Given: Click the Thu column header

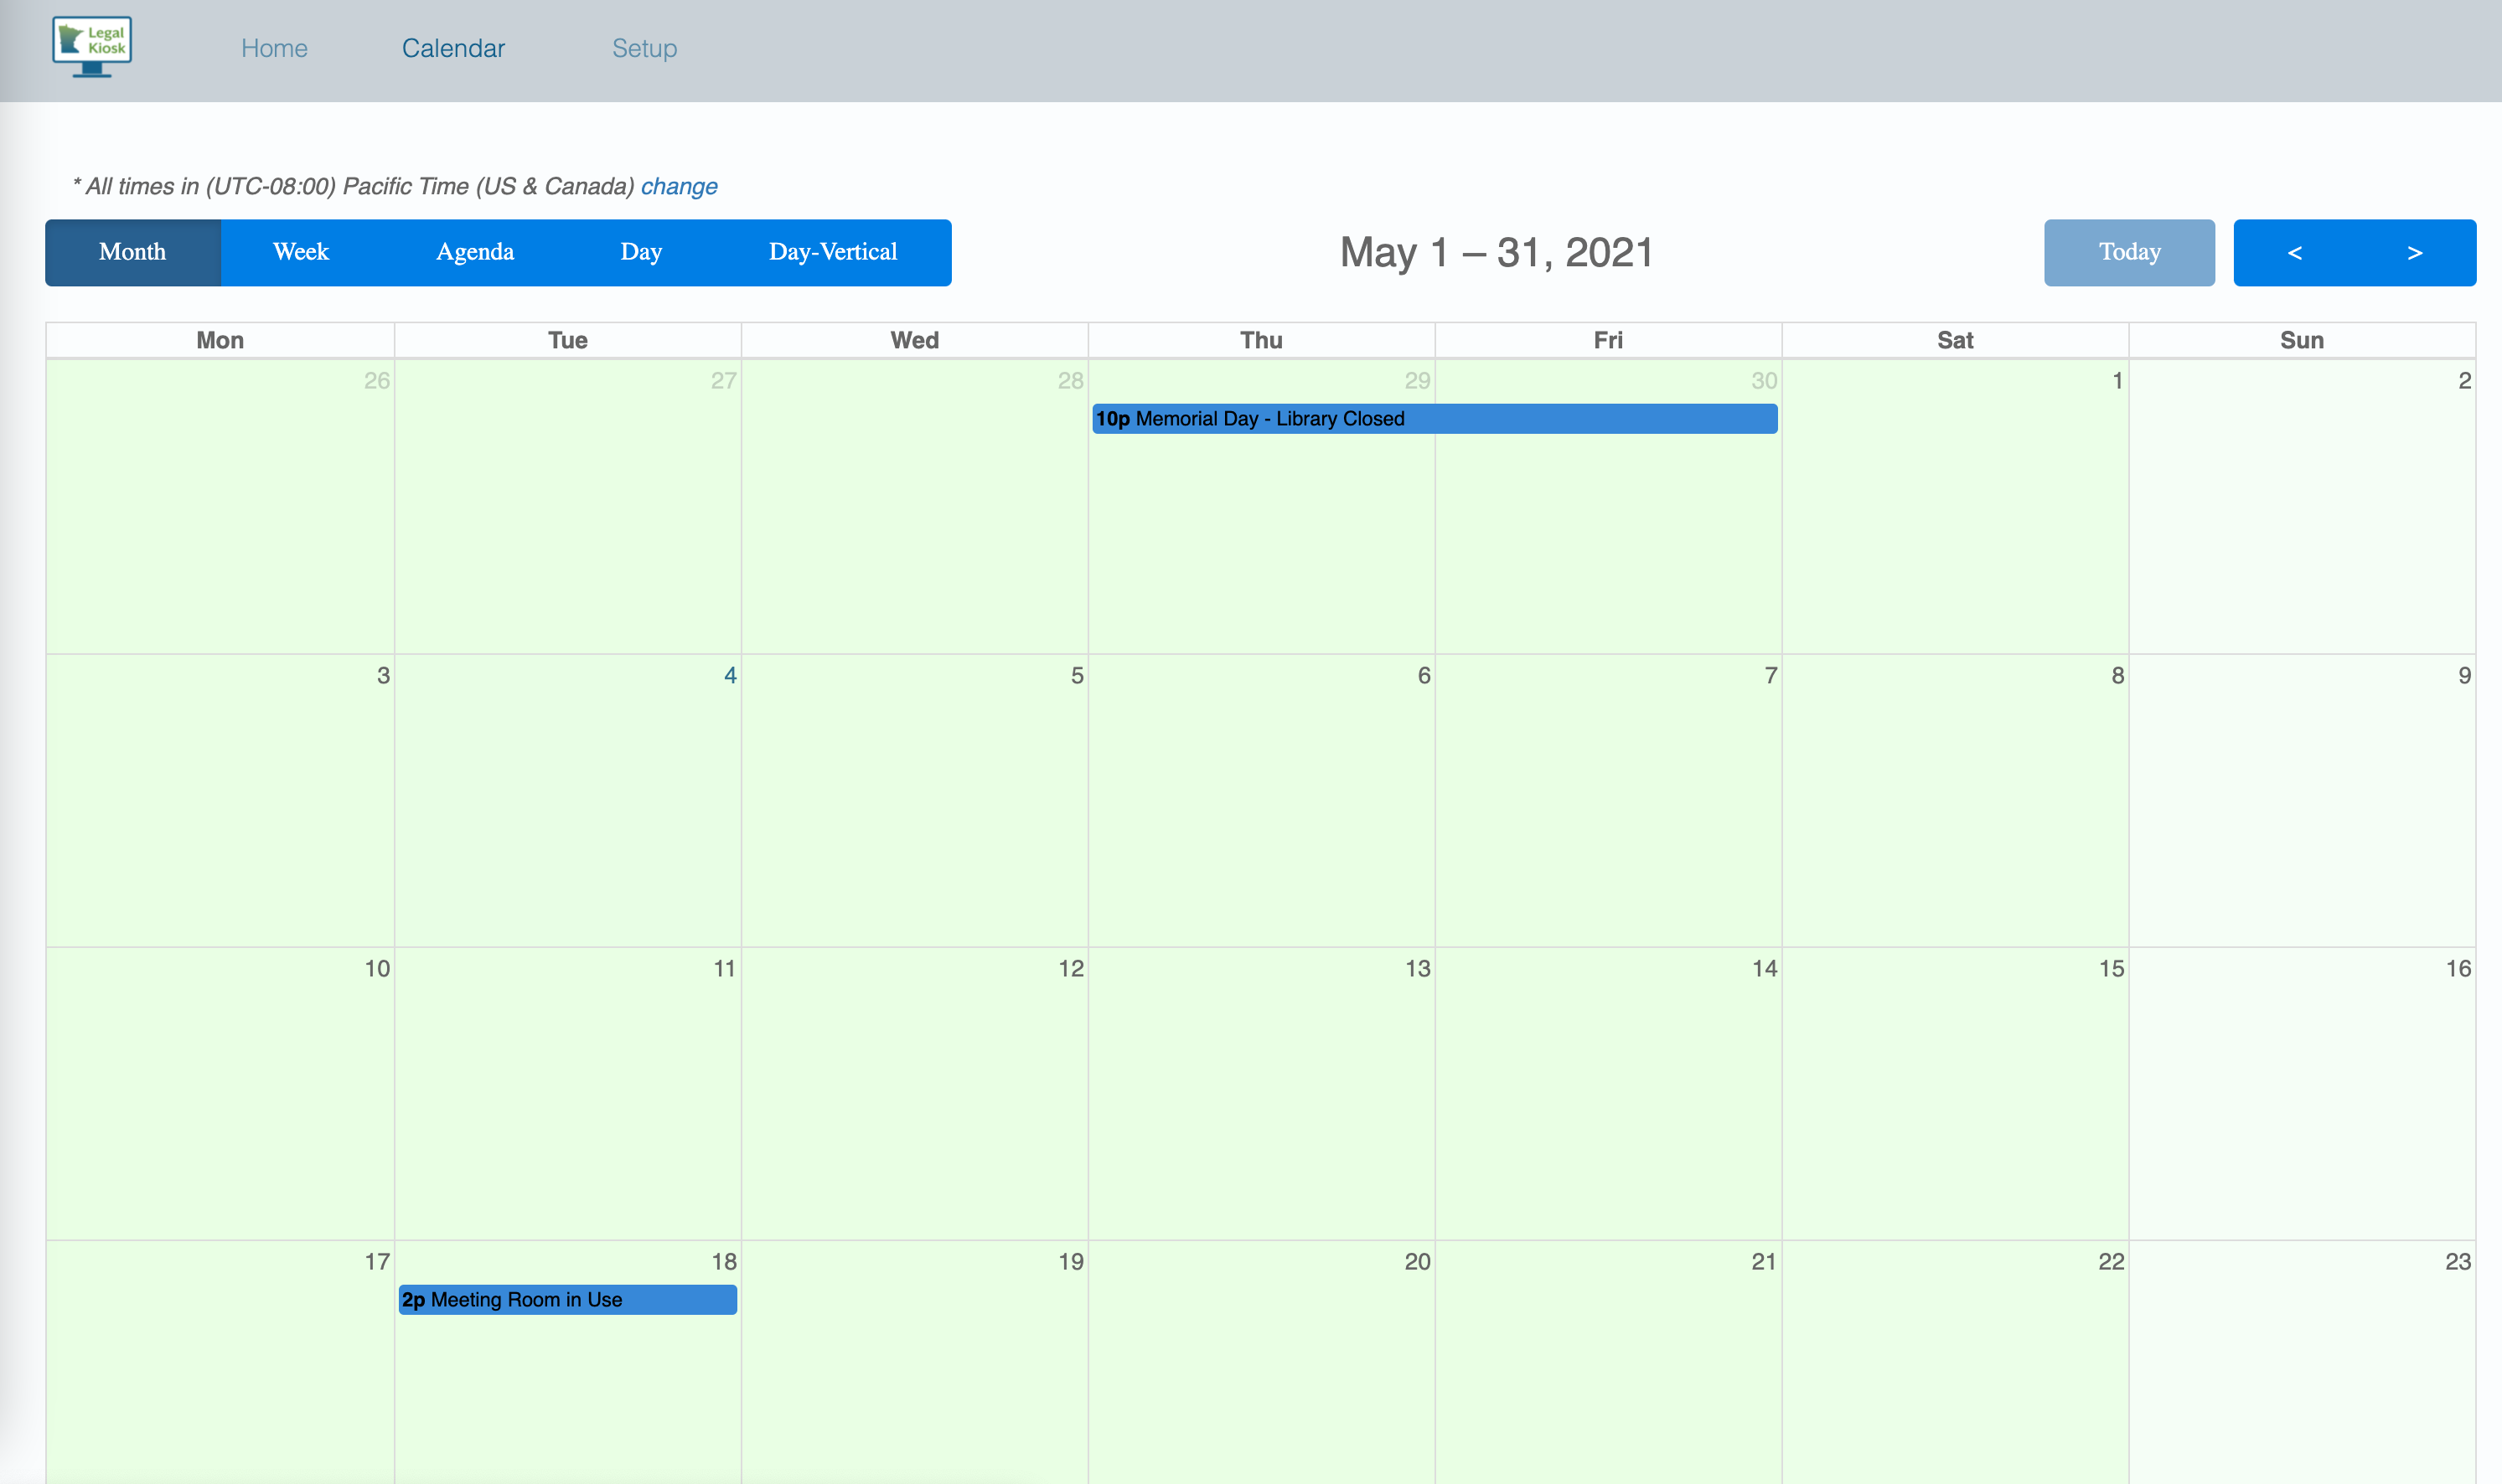Looking at the screenshot, I should click(x=1262, y=340).
